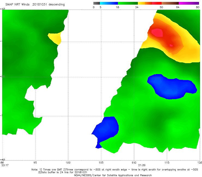This screenshot has width=202, height=177.
Task: Click the red segment of the color bar
Action: click(x=157, y=3)
